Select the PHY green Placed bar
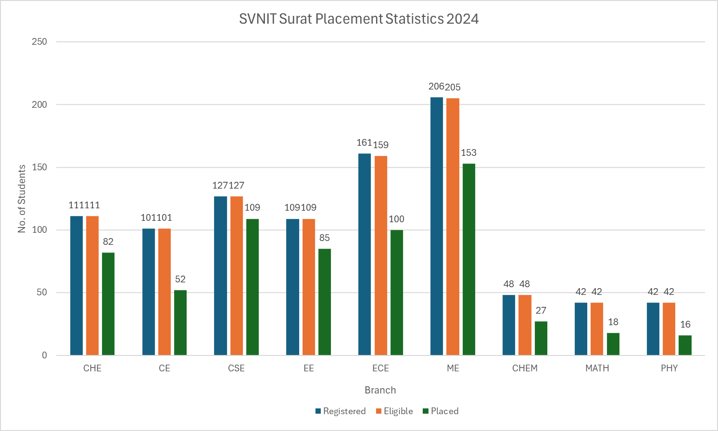Viewport: 718px width, 431px height. (685, 345)
